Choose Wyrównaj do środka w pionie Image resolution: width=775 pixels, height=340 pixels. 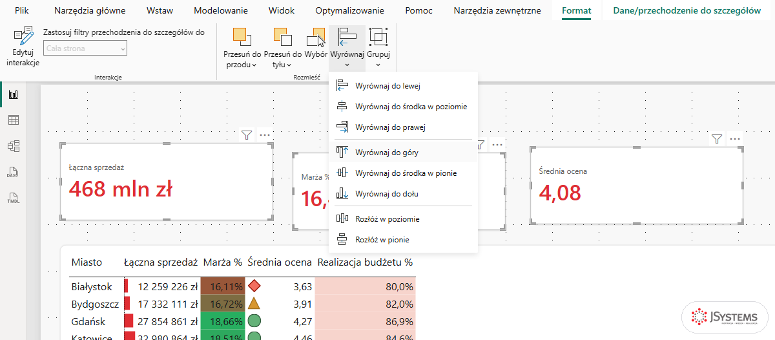click(403, 173)
